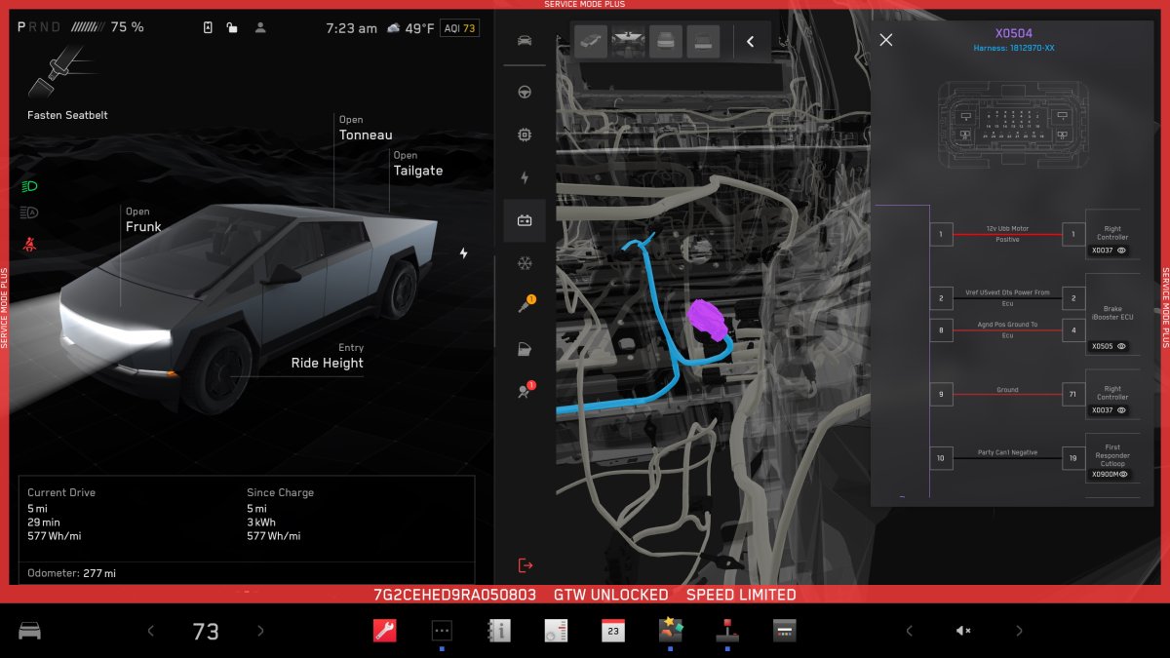Viewport: 1170px width, 658px height.
Task: Open the Tonneau cover
Action: click(366, 129)
